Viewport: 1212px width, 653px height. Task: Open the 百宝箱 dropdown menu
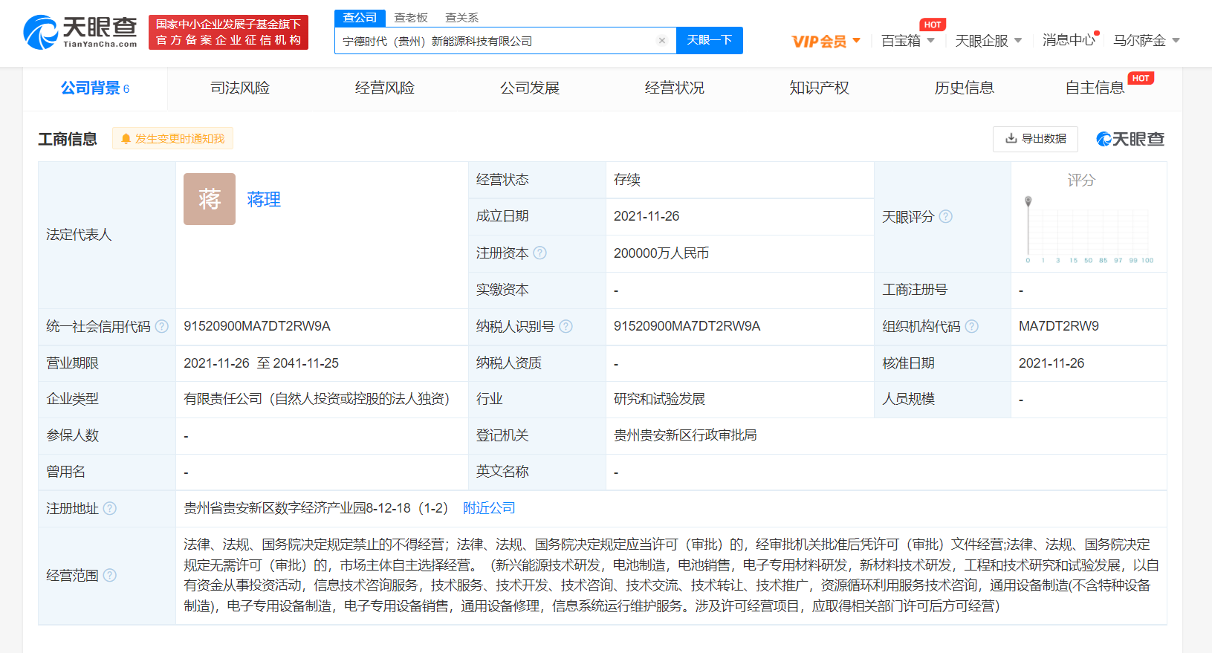[x=907, y=41]
